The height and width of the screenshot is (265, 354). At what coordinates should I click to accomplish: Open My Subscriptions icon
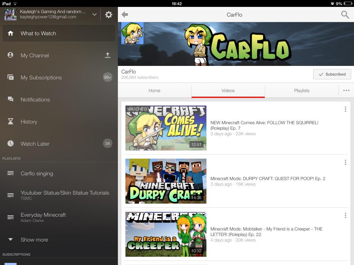click(x=10, y=77)
